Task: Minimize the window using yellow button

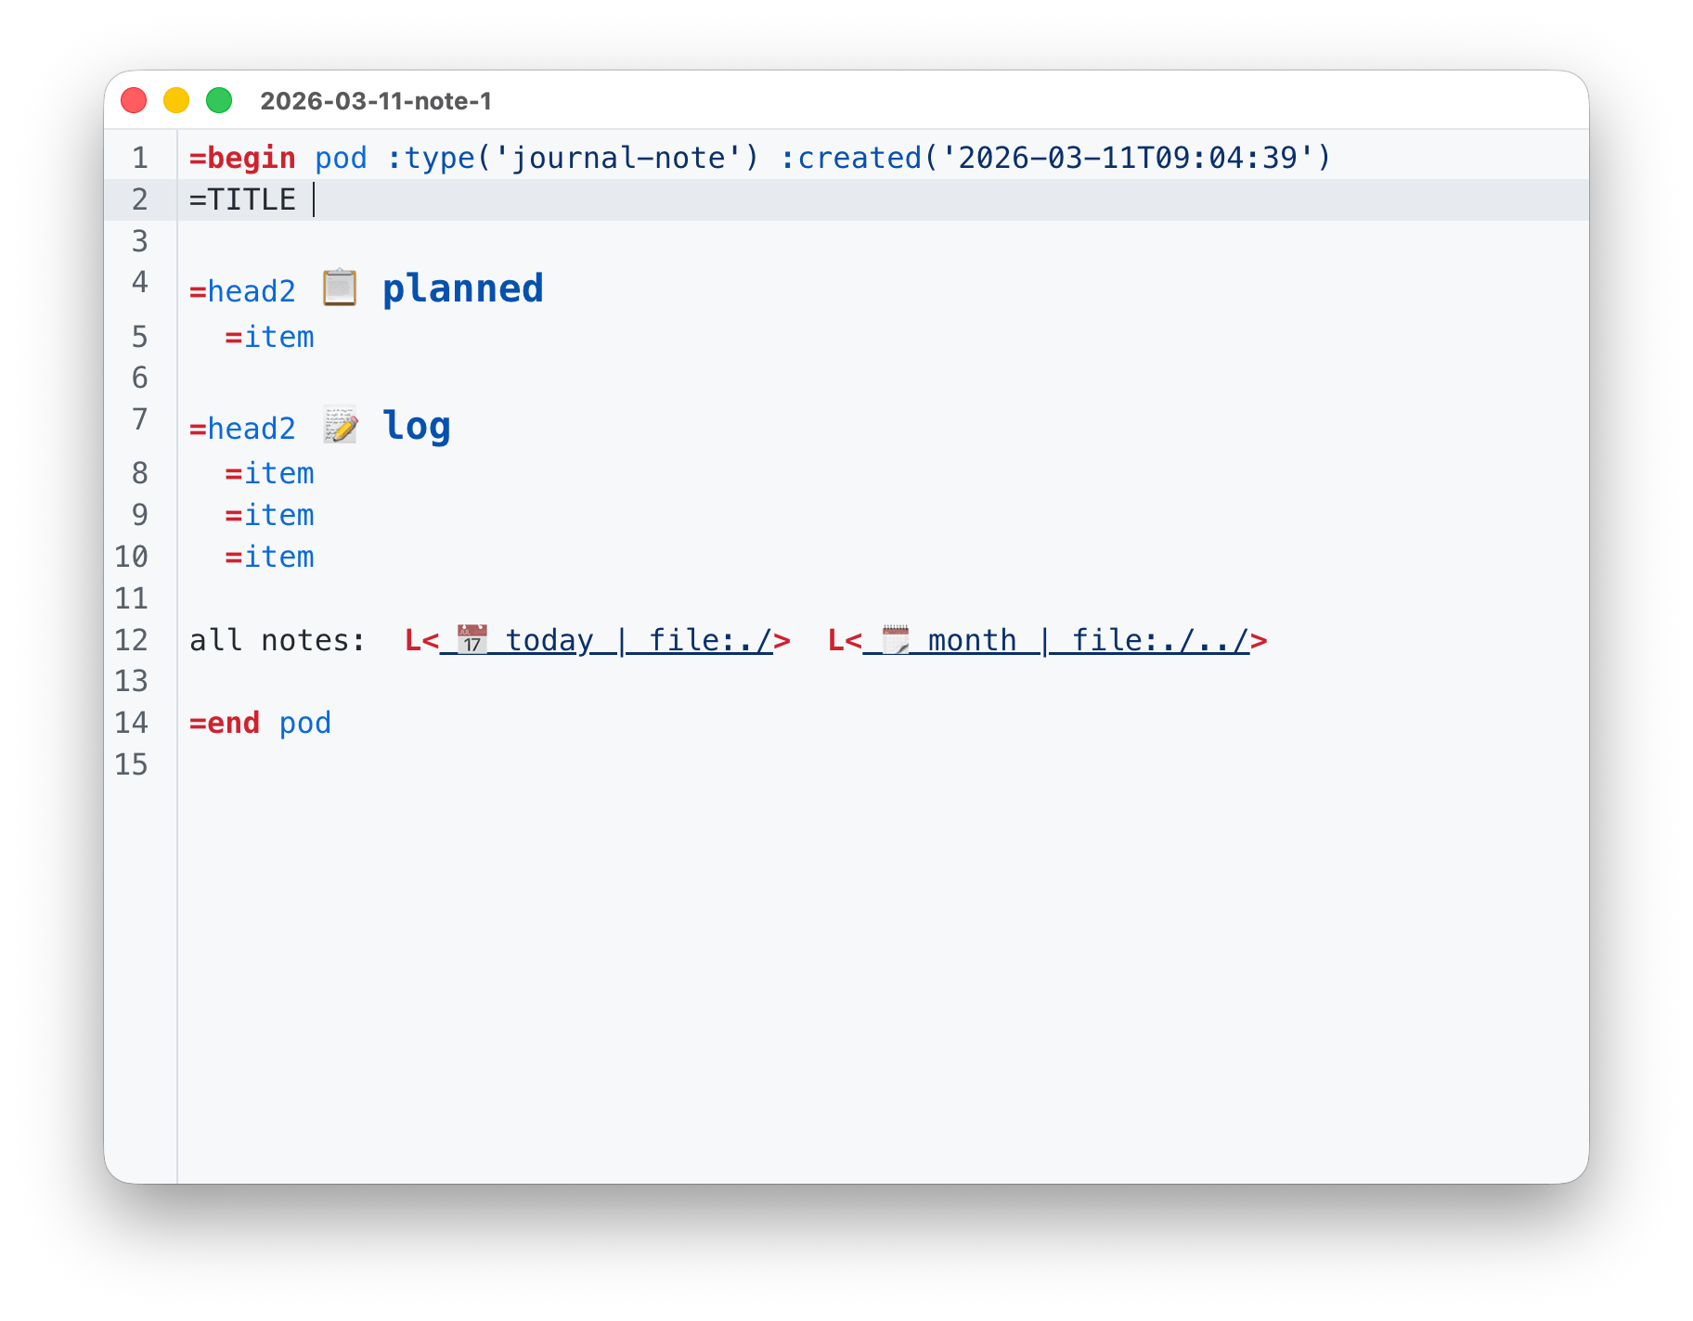Action: tap(176, 100)
